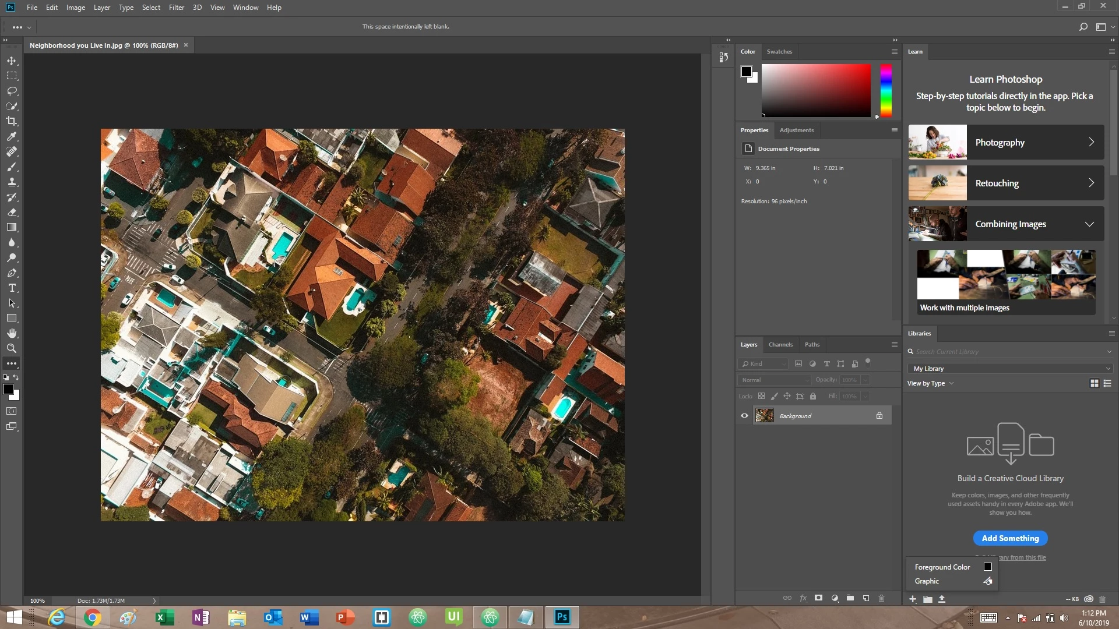
Task: Create a new layer from Layers panel
Action: (866, 598)
